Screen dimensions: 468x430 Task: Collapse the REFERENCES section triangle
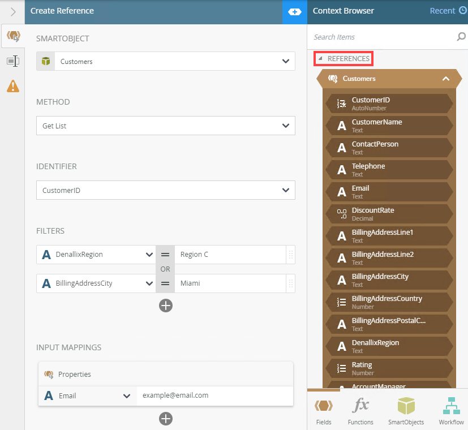pyautogui.click(x=320, y=58)
